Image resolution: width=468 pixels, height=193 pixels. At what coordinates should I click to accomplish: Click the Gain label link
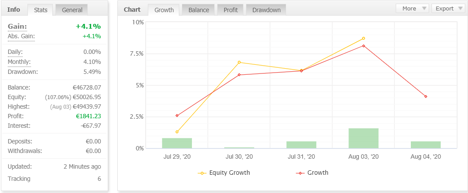17,26
